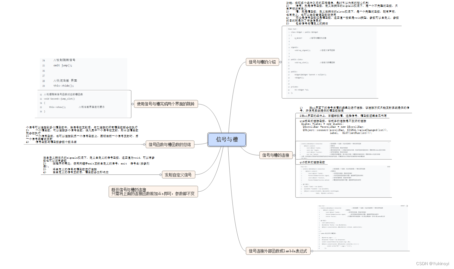The image size is (454, 269).
Task: Open the qt5 connect code image
Action: pyautogui.click(x=345, y=182)
